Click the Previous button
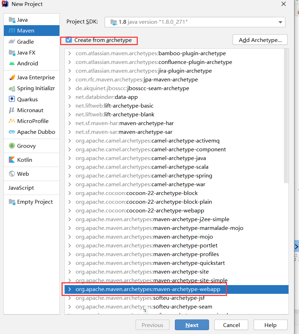The image size is (299, 334). [x=152, y=325]
